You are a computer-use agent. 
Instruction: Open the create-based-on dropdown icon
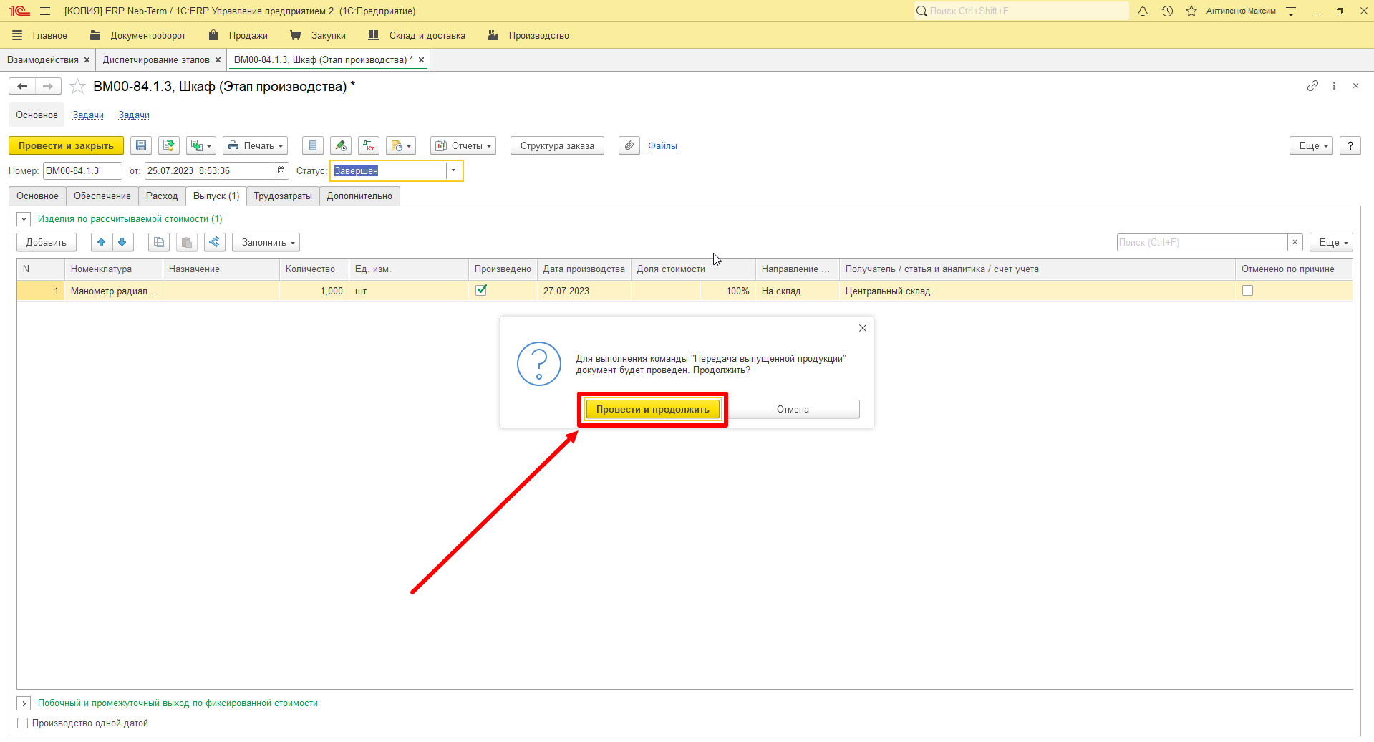pos(201,145)
